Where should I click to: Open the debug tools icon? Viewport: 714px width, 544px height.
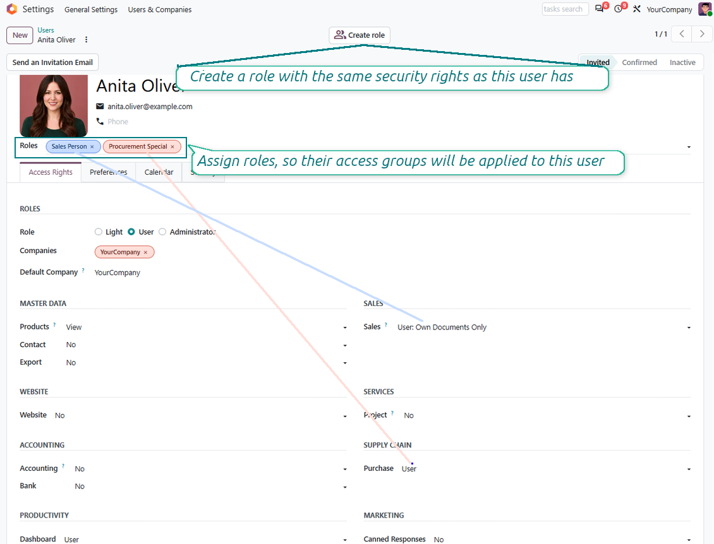(x=636, y=9)
